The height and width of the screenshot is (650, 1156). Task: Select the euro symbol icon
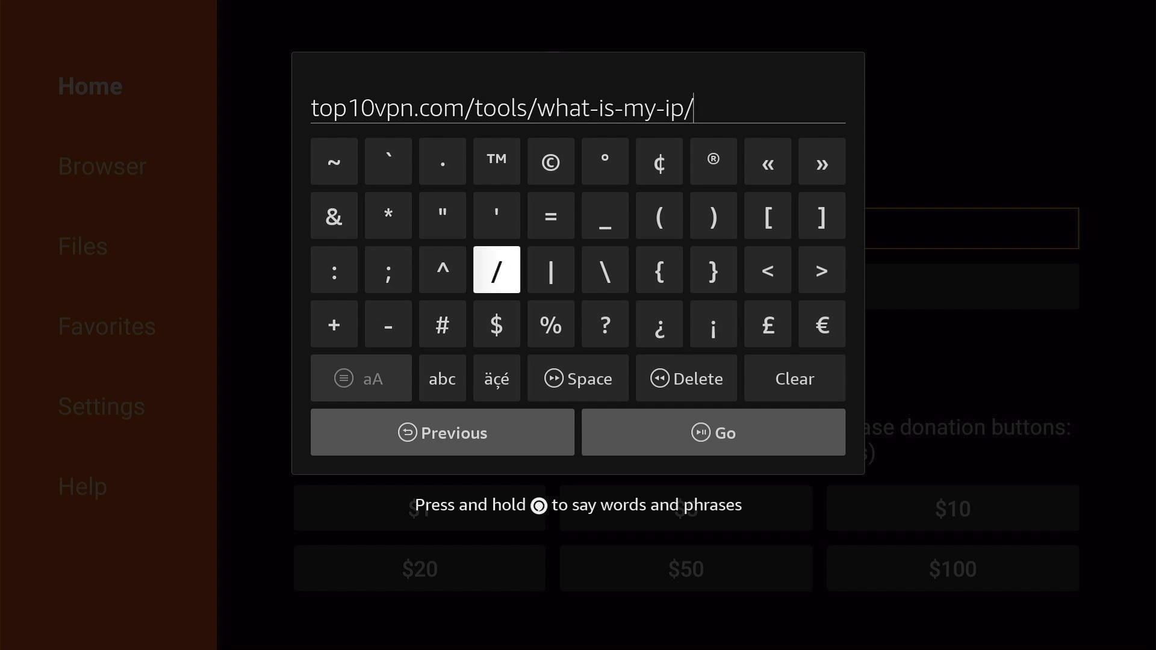pyautogui.click(x=822, y=324)
